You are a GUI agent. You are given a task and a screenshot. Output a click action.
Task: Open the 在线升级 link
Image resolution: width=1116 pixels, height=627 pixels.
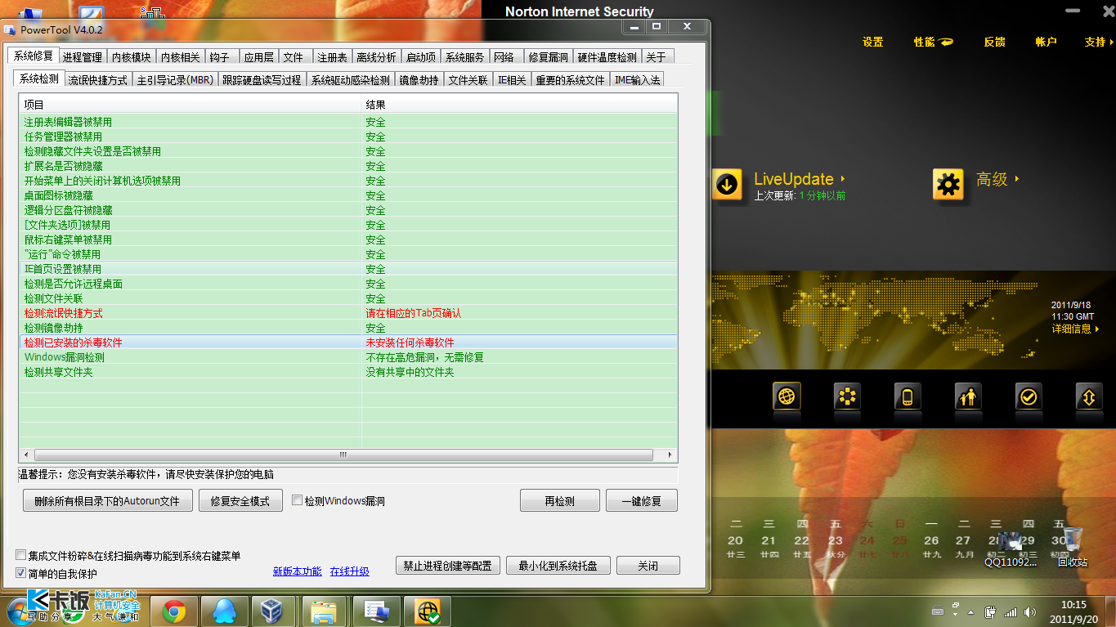[350, 571]
